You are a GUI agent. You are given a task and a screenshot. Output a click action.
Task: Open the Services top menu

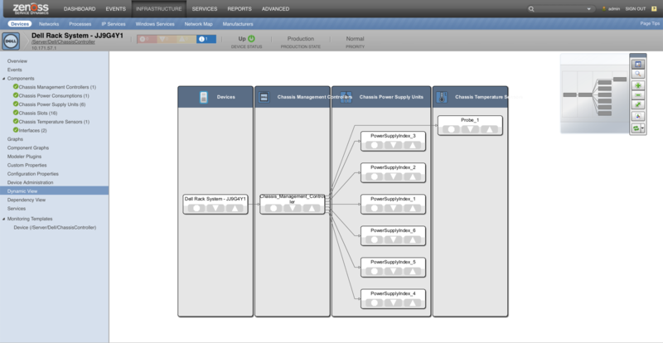(205, 9)
